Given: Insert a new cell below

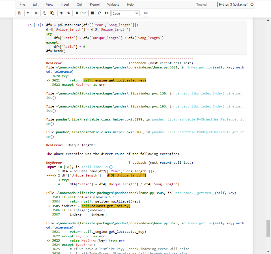Looking at the screenshot, I should (x=28, y=13).
